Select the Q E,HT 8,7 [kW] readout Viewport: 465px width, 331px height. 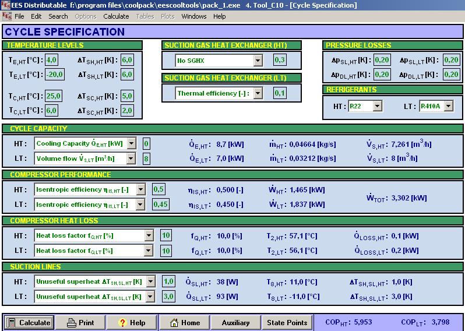tap(230, 145)
